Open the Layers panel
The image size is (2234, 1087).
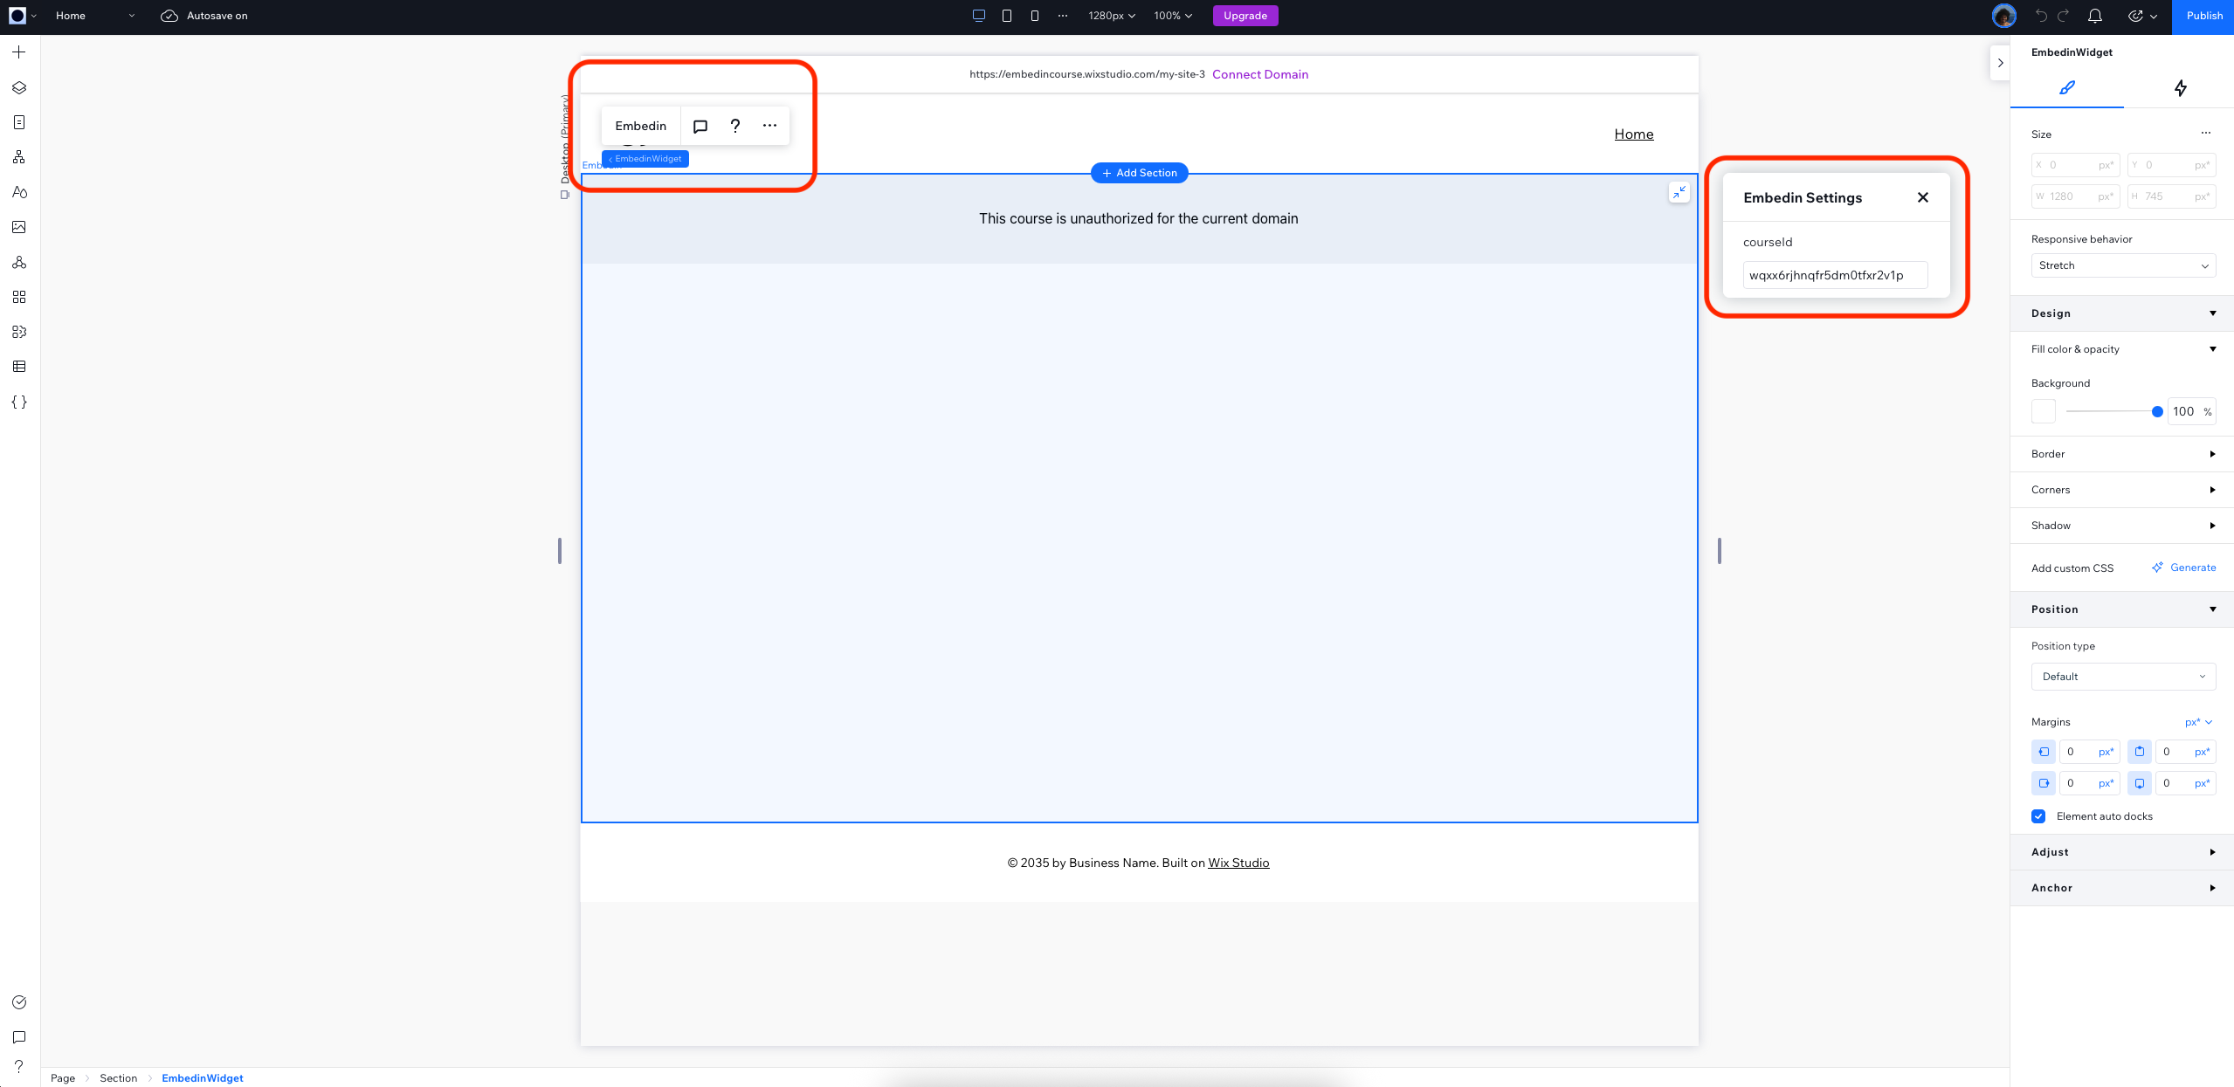[18, 87]
